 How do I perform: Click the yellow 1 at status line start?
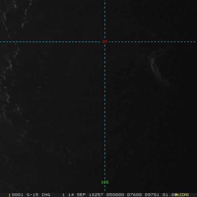coord(9,195)
